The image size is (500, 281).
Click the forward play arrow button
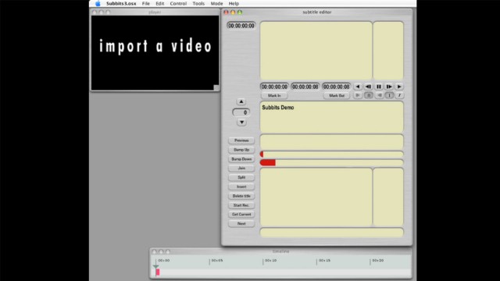click(399, 87)
